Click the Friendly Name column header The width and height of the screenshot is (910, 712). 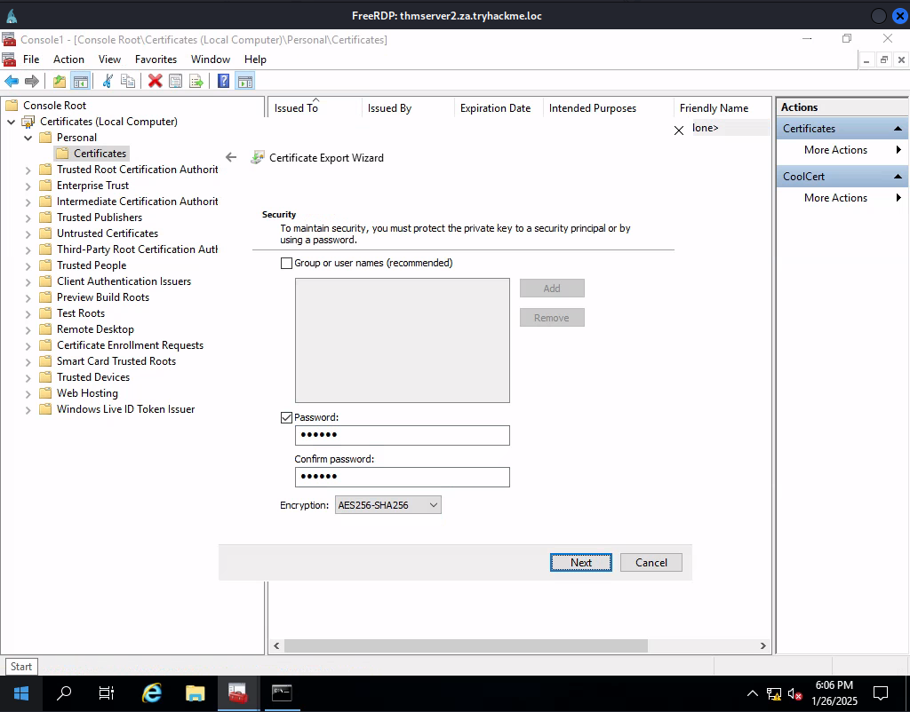(x=722, y=108)
